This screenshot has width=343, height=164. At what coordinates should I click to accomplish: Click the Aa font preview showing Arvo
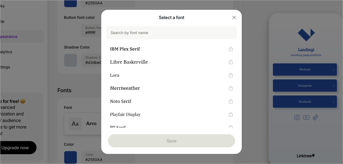pyautogui.click(x=75, y=124)
